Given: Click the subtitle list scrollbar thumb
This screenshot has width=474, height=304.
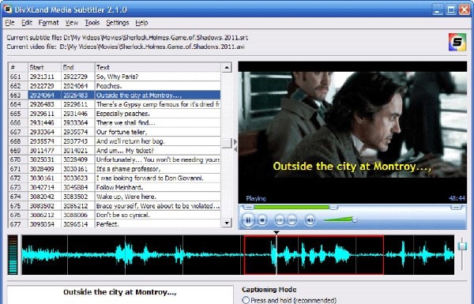Looking at the screenshot, I should tap(227, 143).
